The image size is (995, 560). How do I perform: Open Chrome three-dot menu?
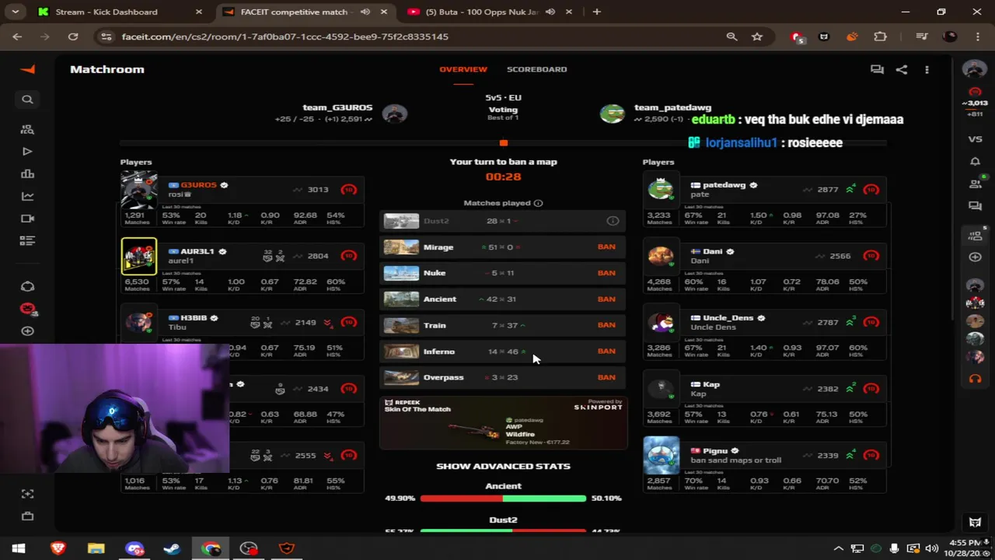[977, 37]
